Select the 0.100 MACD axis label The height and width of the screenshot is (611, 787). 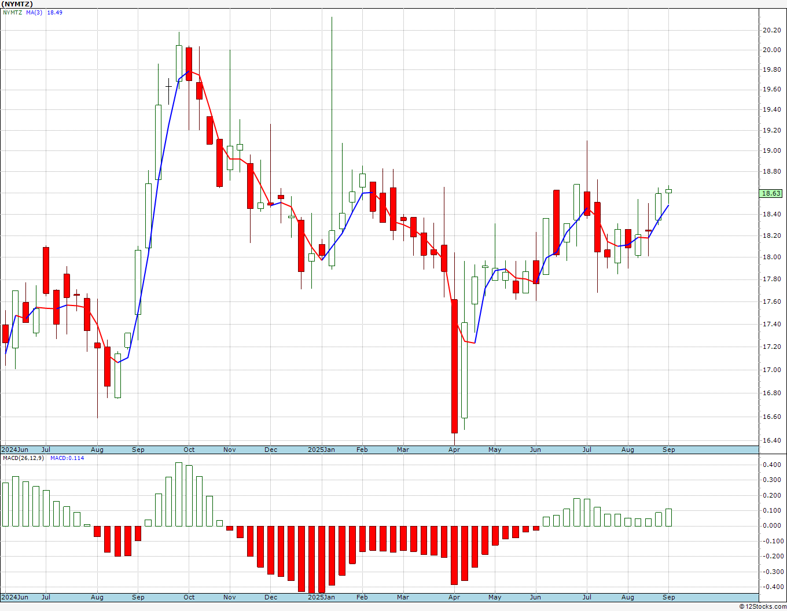[x=772, y=511]
